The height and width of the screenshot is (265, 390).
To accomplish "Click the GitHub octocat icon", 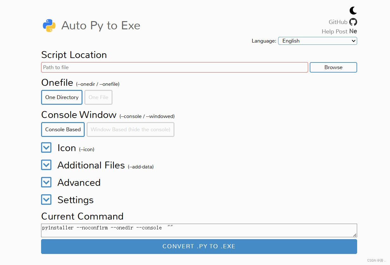I will click(353, 22).
